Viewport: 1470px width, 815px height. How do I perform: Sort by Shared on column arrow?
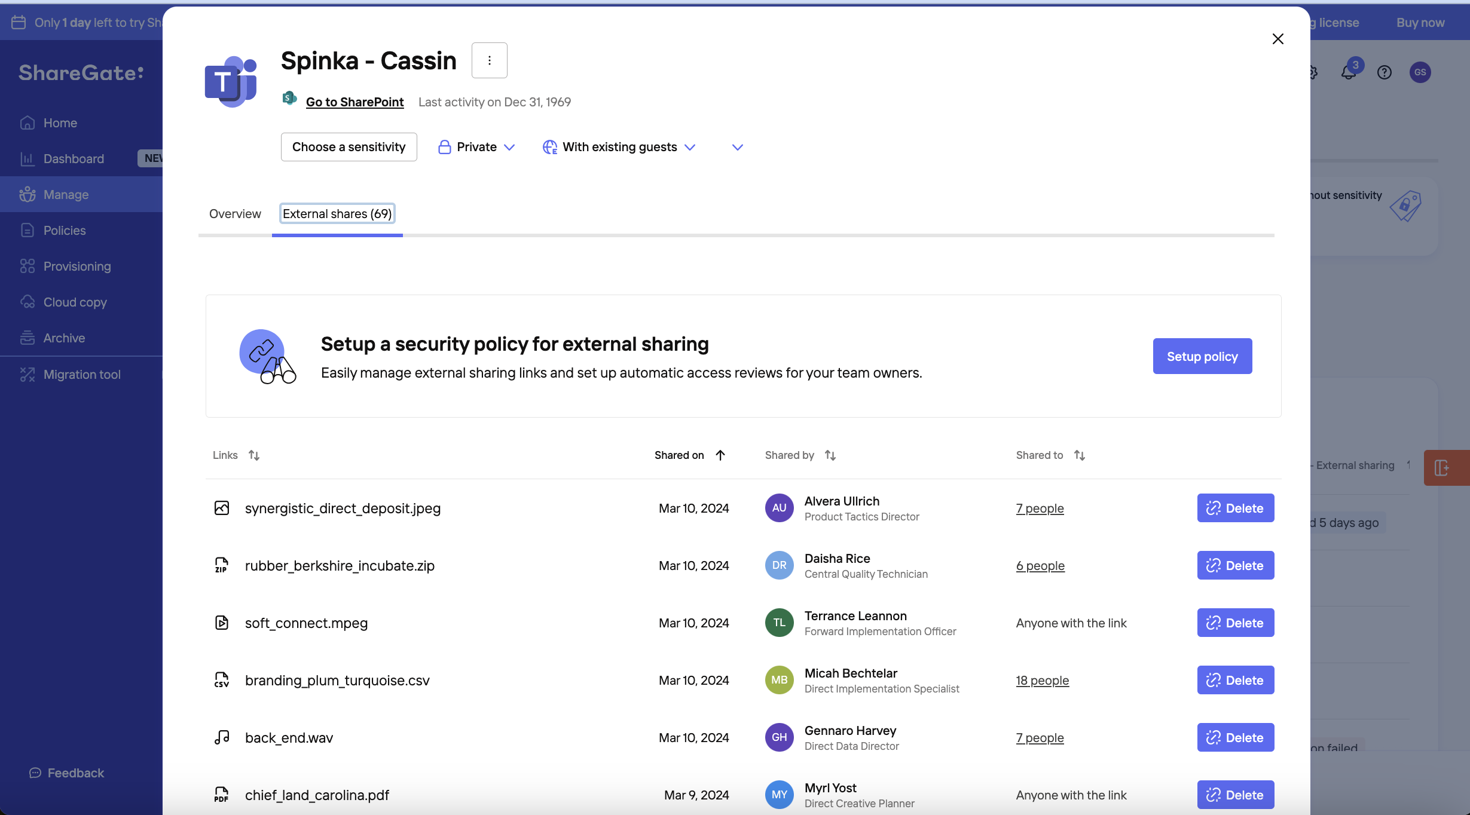click(x=720, y=455)
